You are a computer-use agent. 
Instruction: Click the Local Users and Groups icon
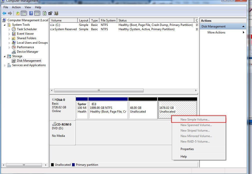[14, 43]
